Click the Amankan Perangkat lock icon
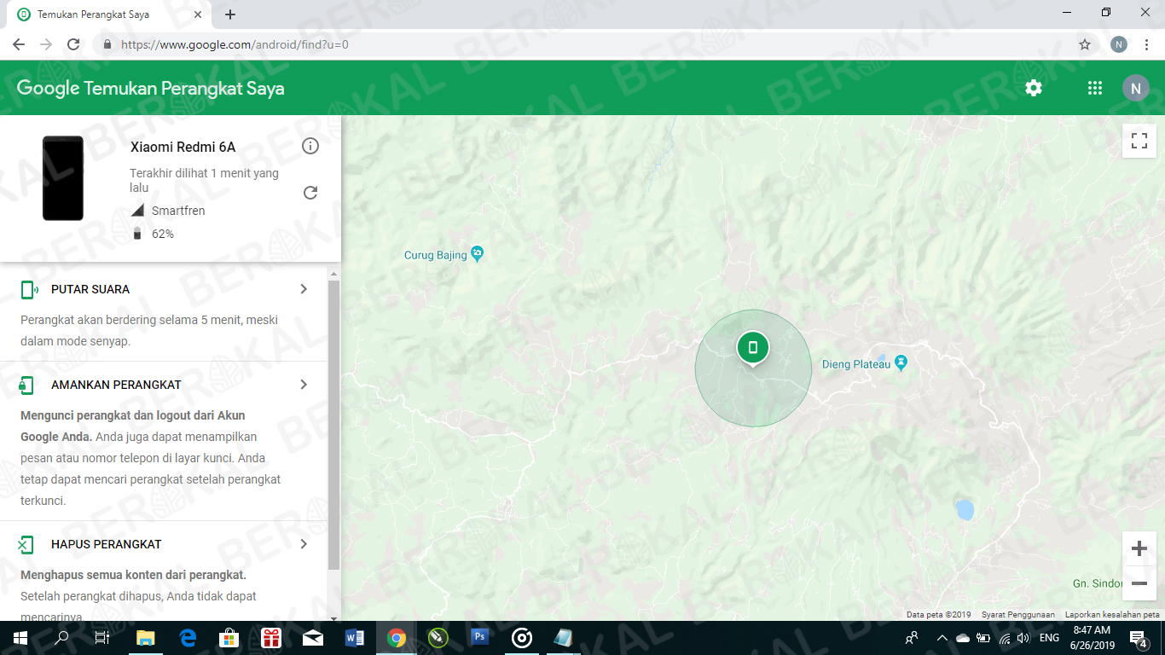This screenshot has height=655, width=1165. (x=26, y=385)
